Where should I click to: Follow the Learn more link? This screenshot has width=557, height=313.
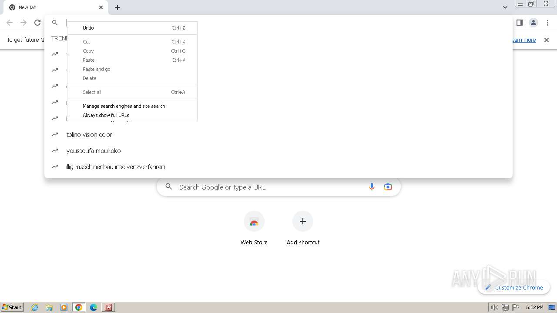[x=523, y=40]
